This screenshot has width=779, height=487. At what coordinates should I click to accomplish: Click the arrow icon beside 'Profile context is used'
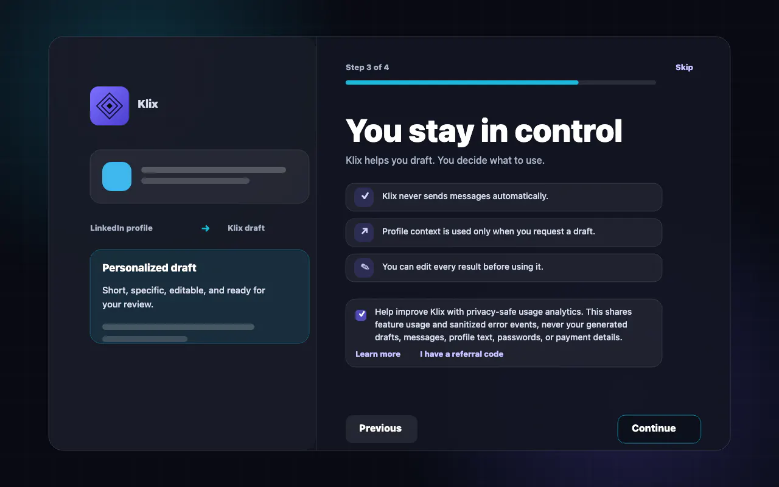pyautogui.click(x=364, y=231)
